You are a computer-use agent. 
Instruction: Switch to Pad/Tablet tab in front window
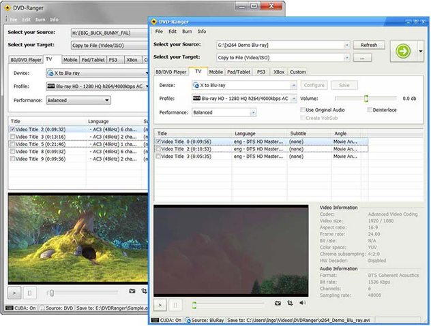(x=239, y=72)
